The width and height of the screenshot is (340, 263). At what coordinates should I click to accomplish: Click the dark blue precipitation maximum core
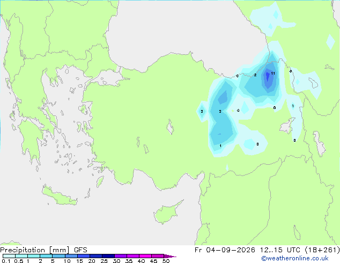tap(268, 76)
